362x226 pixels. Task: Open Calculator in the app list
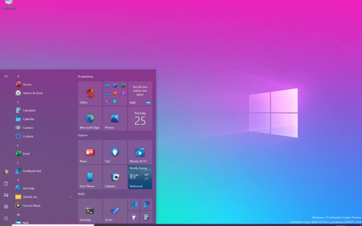point(44,110)
